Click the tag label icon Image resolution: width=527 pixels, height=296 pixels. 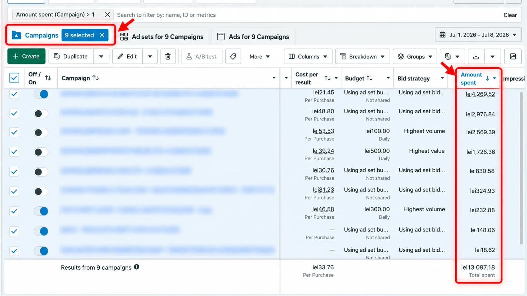coord(233,56)
